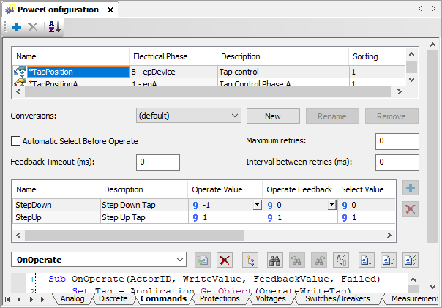The height and width of the screenshot is (308, 442).
Task: Switch to the Voltages tab
Action: [x=270, y=299]
